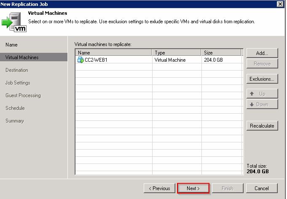Click the Virtual Machine type cell
The height and width of the screenshot is (199, 287).
170,60
